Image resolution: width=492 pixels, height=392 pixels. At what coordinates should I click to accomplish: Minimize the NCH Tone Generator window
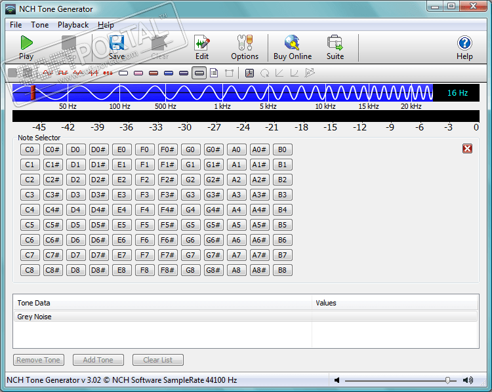point(434,7)
